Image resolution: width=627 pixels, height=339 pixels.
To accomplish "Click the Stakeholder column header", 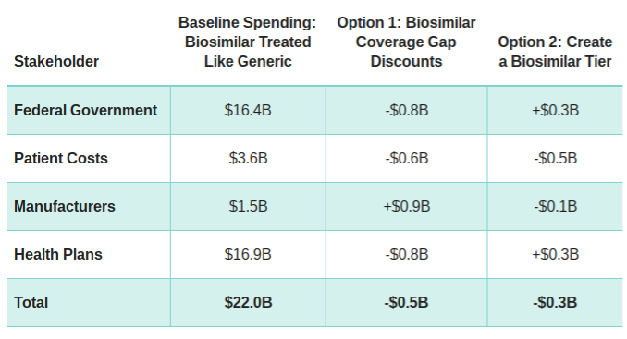I will 56,62.
